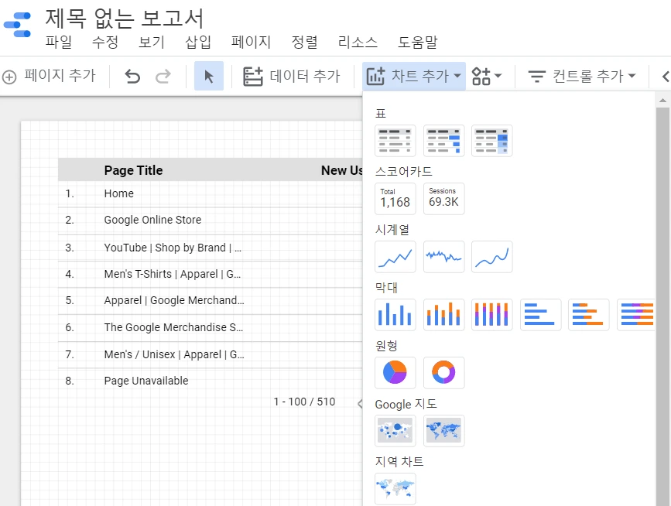Select the Google Online Store row

click(211, 221)
